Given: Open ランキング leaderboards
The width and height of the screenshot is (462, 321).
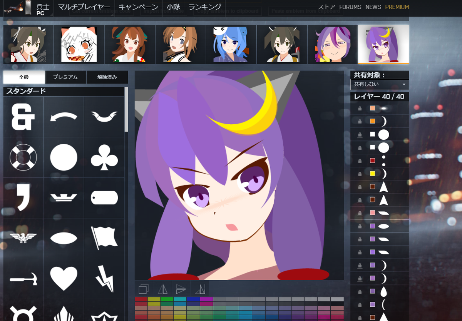Looking at the screenshot, I should [205, 7].
